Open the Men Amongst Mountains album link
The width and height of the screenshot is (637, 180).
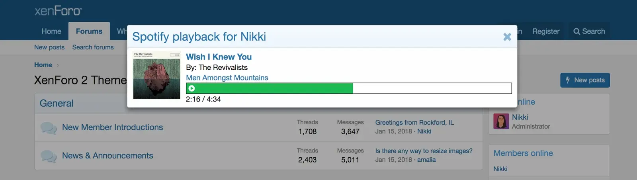click(x=227, y=78)
